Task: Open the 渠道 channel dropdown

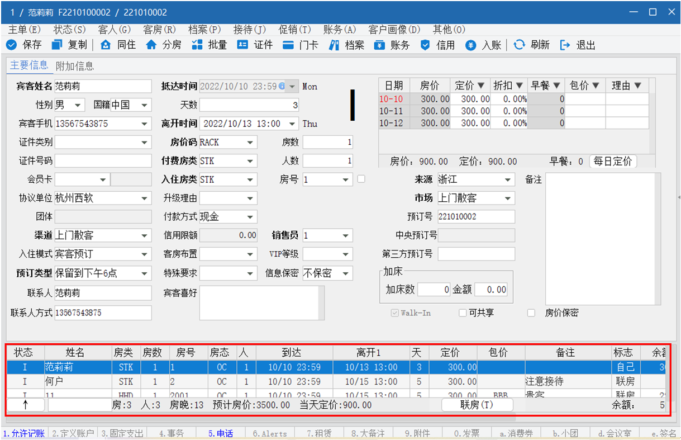Action: point(145,235)
